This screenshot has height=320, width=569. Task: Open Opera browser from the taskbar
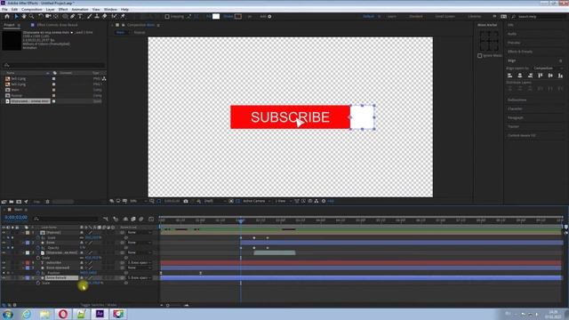click(63, 314)
